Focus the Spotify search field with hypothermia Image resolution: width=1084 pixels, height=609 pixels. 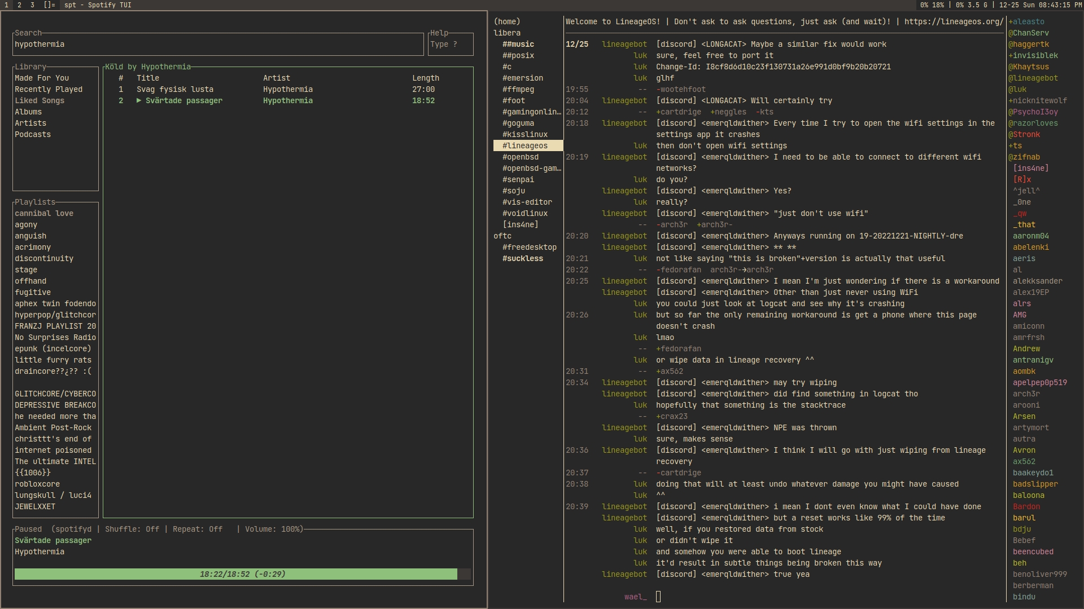[x=218, y=45]
